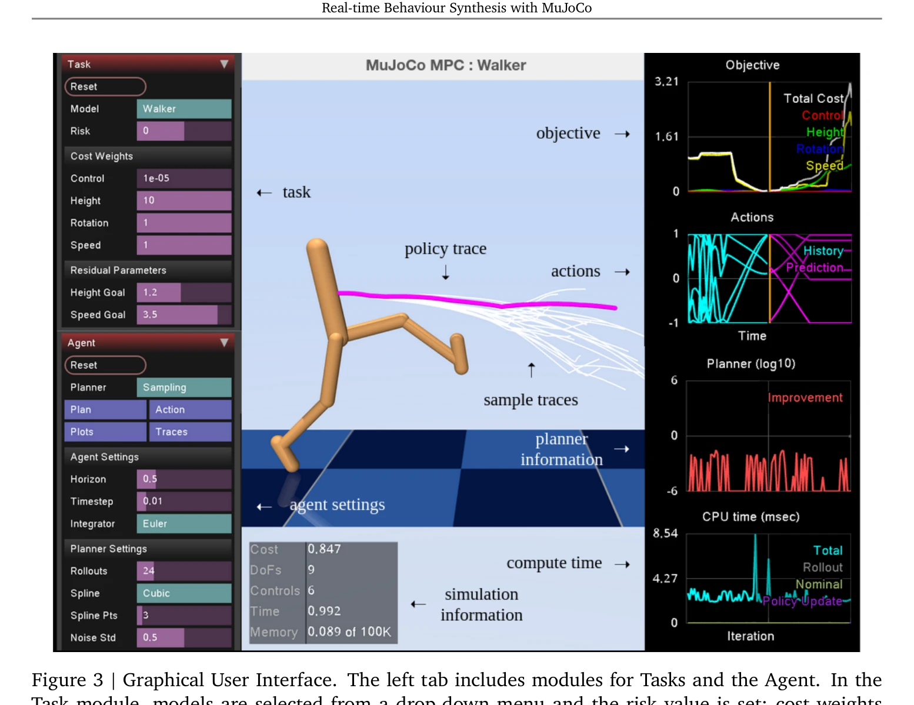Click the Objective plot
This screenshot has width=914, height=705.
(769, 136)
